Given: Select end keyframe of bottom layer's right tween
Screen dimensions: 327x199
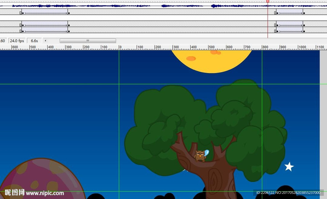Looking at the screenshot, I should coord(304,31).
